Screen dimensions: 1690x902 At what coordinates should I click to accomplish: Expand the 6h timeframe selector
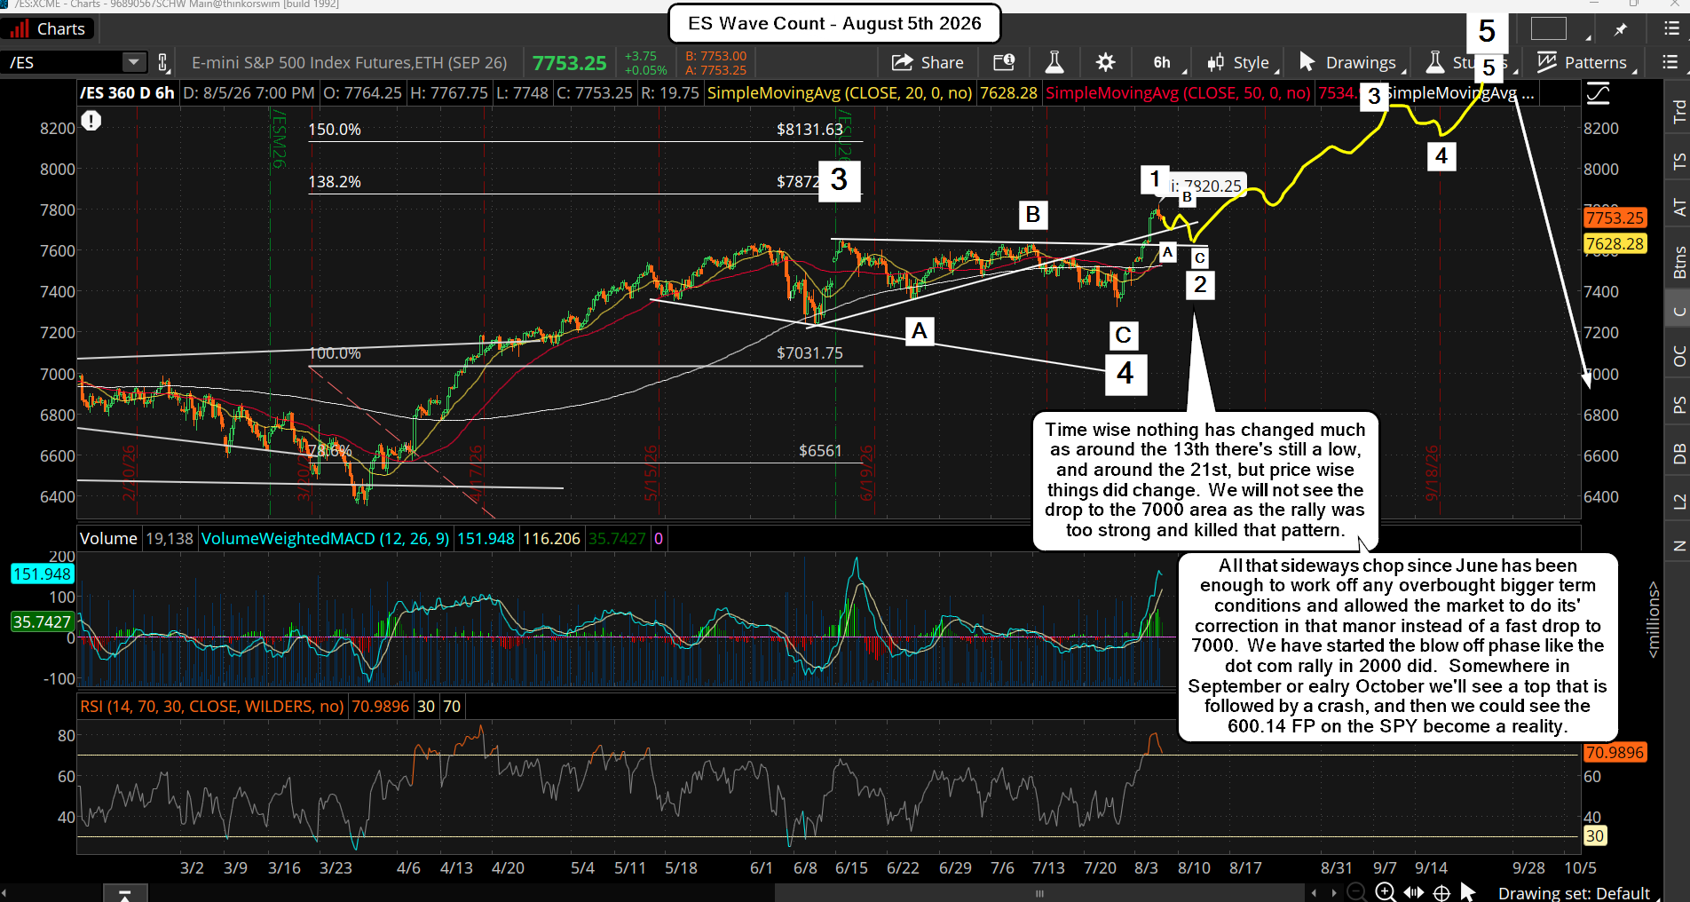pyautogui.click(x=1162, y=62)
